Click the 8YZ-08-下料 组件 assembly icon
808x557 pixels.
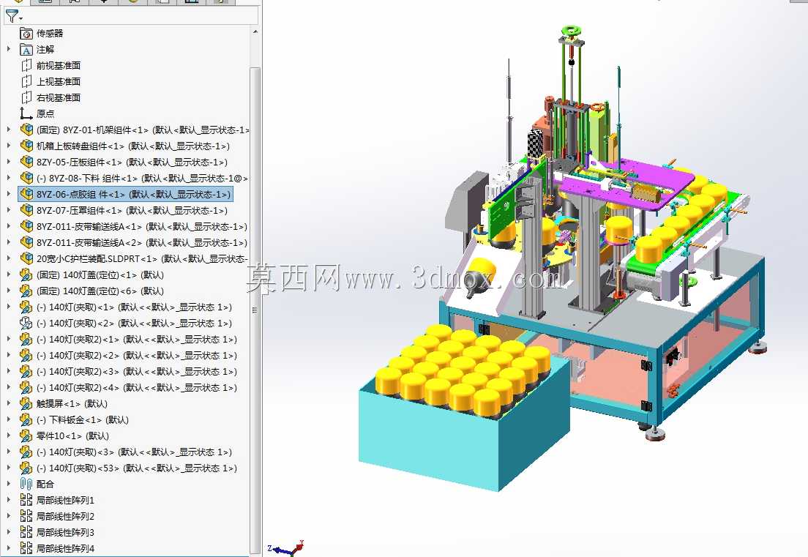26,178
